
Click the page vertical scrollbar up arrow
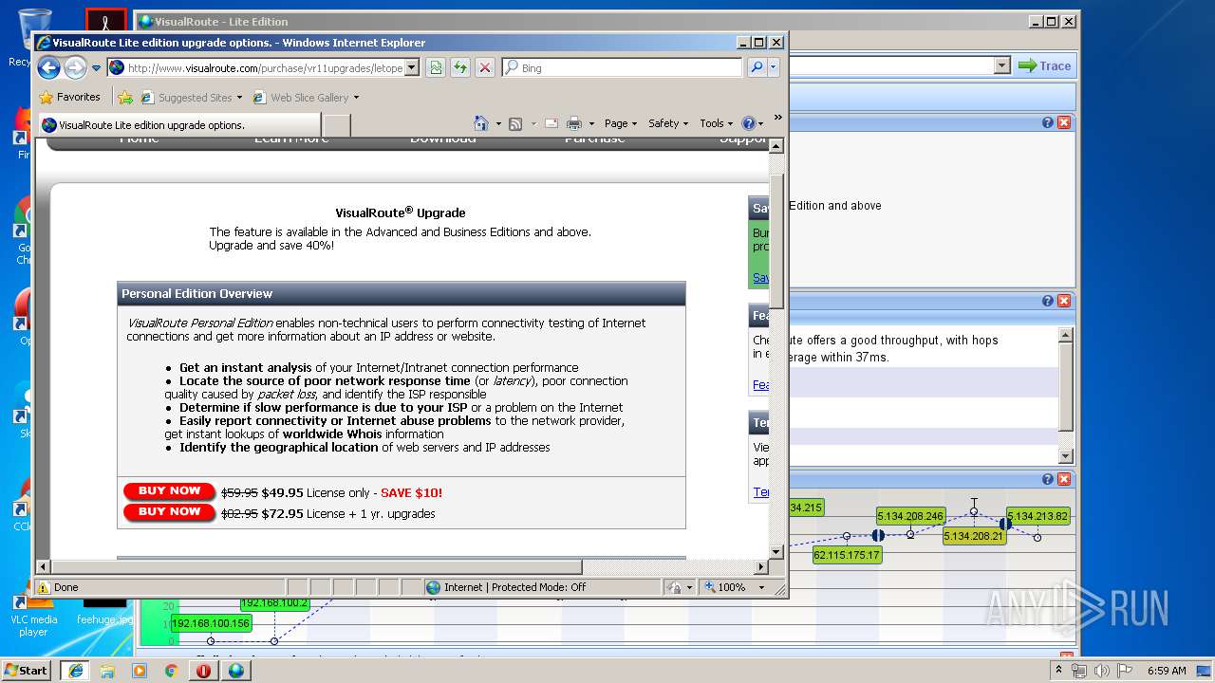(776, 146)
